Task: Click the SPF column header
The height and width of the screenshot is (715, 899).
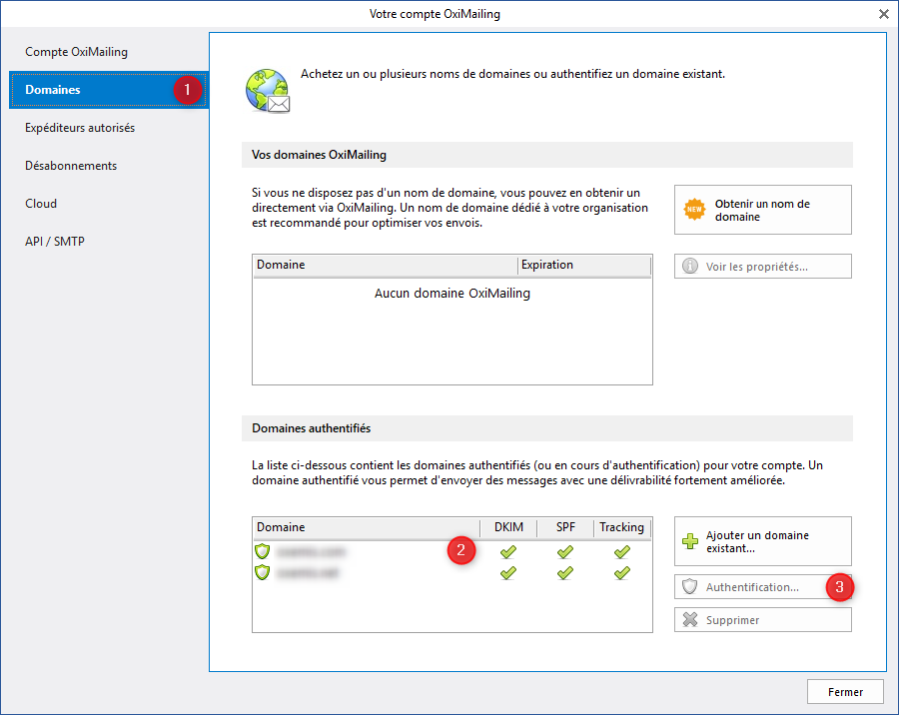Action: coord(565,527)
